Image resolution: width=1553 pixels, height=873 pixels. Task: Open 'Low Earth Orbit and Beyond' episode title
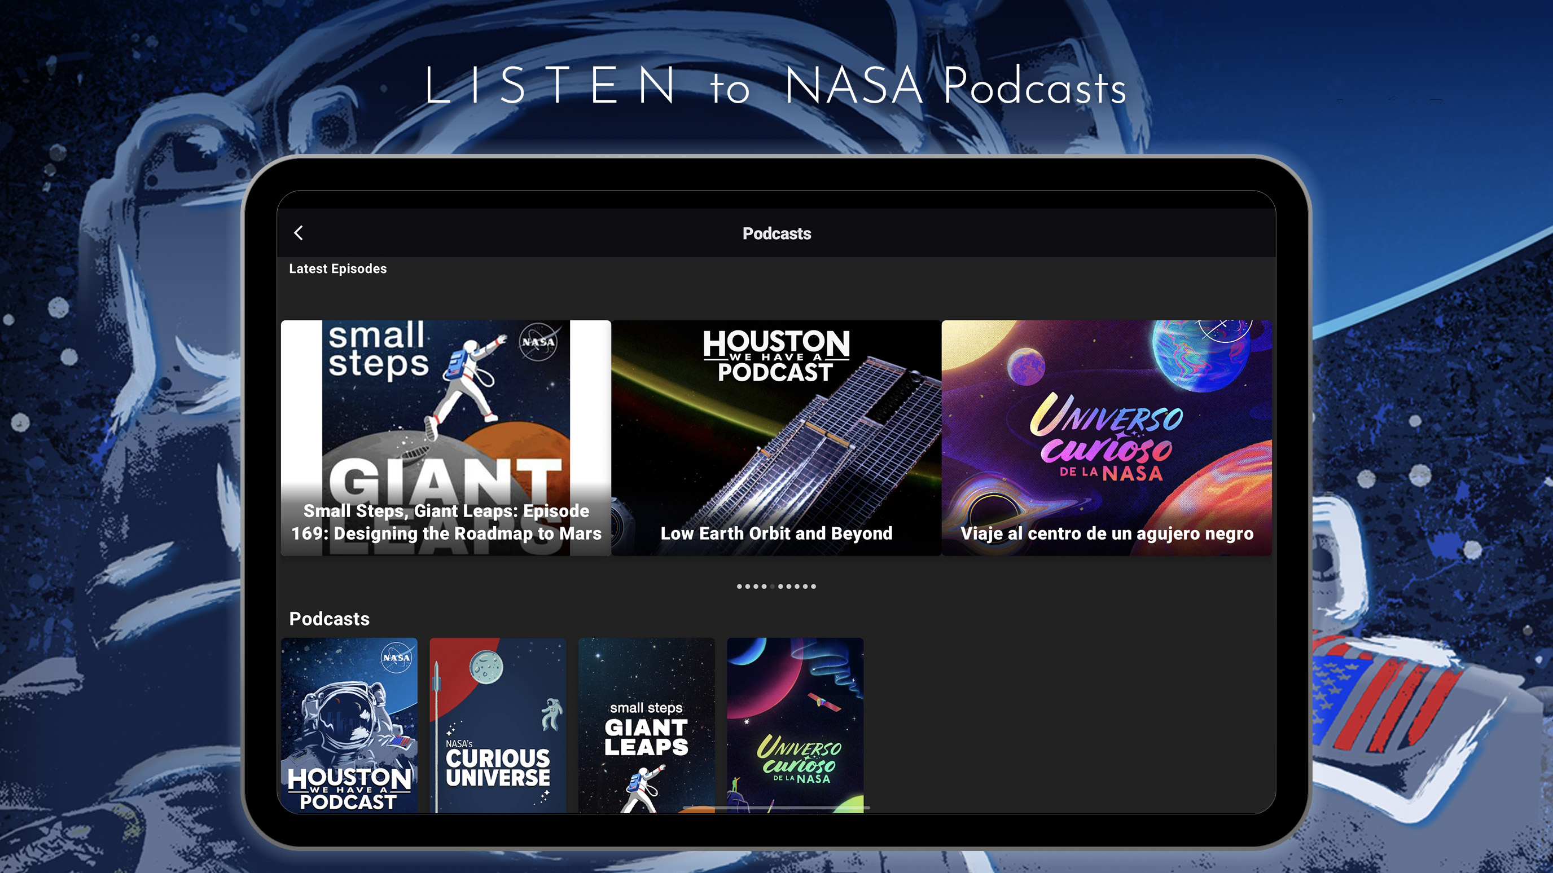(x=776, y=534)
